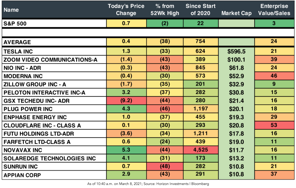The width and height of the screenshot is (296, 188).
Task: Select Sunrun's "(48)" 52-week high value
Action: 165,166
